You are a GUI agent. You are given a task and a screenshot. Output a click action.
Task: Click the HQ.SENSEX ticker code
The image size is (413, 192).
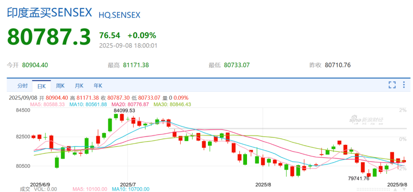[120, 15]
